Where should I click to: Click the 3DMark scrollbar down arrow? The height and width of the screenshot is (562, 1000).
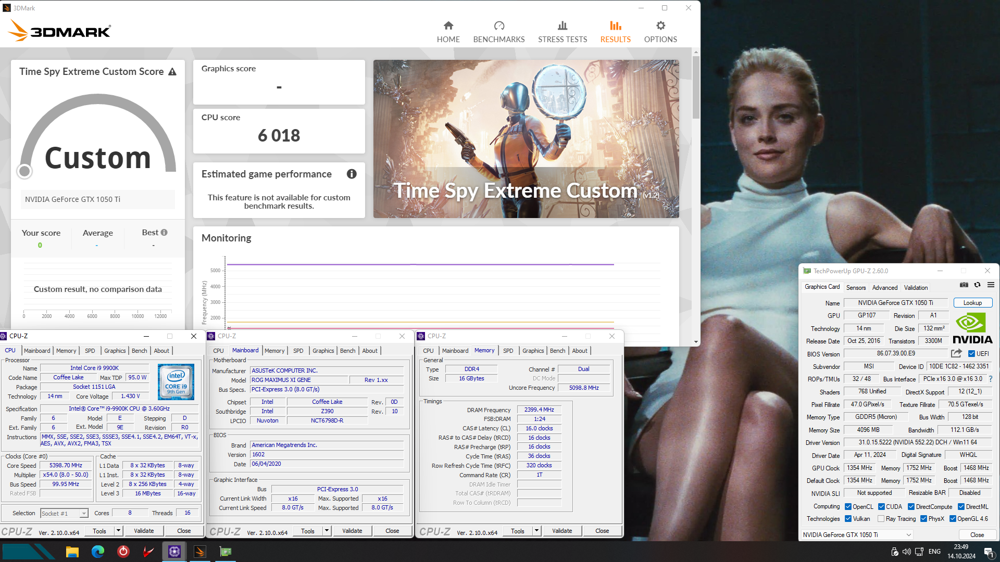pos(696,342)
